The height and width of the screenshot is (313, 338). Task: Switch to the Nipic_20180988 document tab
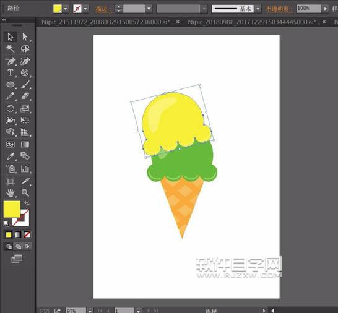click(252, 22)
